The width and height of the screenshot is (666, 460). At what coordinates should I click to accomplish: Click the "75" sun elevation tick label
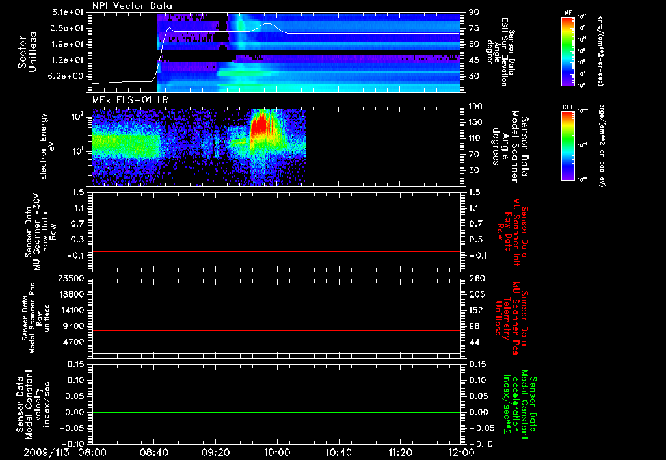coord(474,29)
